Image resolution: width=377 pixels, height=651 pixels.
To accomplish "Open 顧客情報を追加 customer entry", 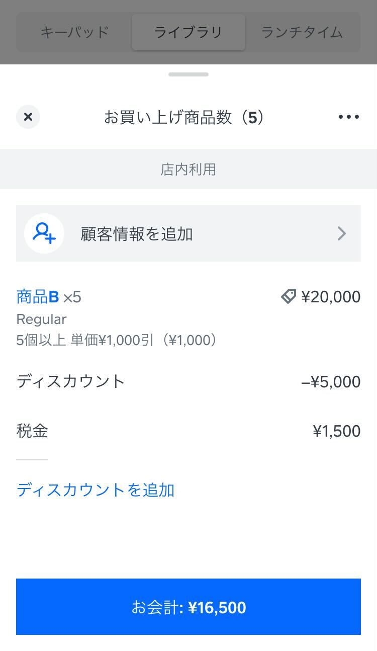I will (x=137, y=234).
